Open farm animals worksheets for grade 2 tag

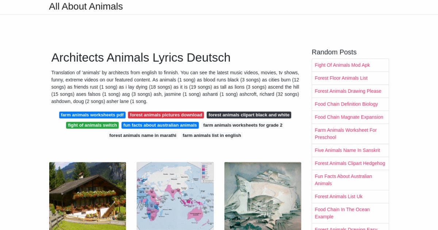pos(243,125)
